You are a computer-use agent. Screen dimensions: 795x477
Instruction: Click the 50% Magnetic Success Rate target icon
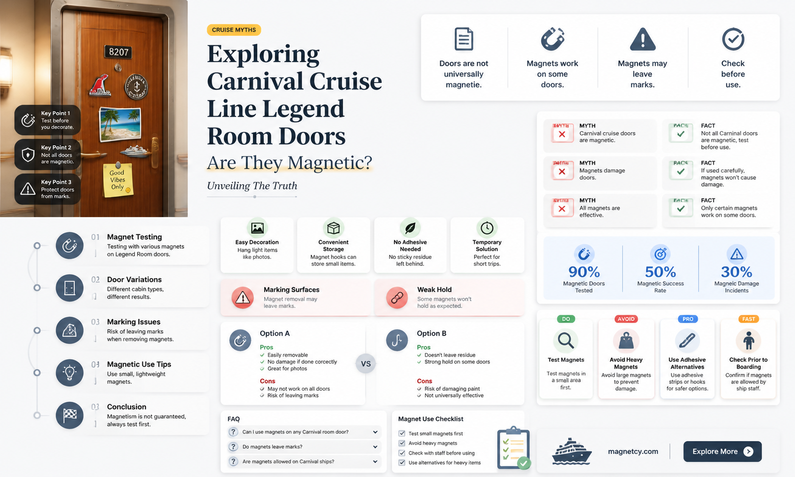click(x=660, y=254)
